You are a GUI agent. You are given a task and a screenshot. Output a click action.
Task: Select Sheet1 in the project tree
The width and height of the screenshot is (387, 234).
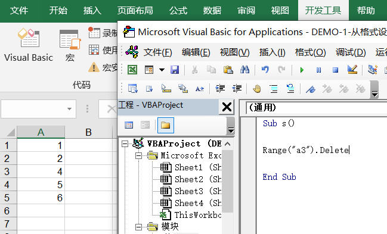point(191,167)
